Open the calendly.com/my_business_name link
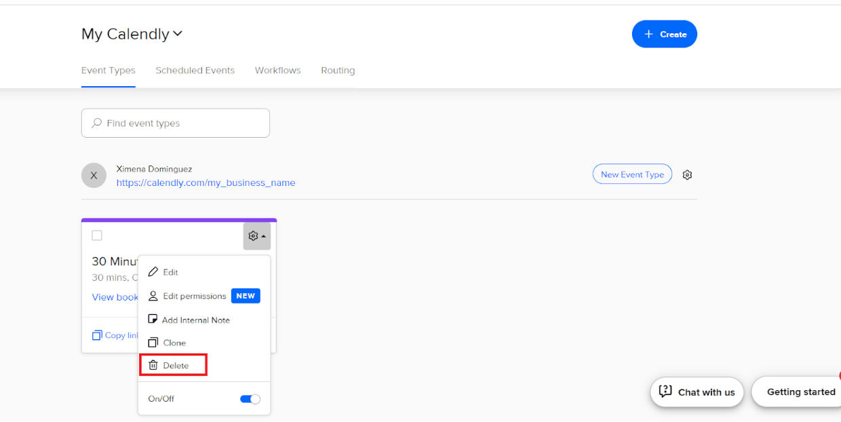Viewport: 841px width, 422px height. [x=206, y=183]
